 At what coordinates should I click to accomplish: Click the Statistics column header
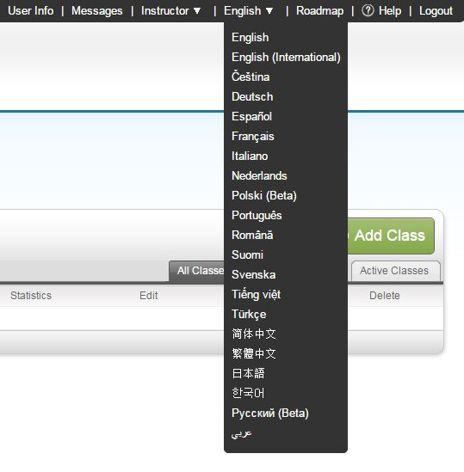pyautogui.click(x=31, y=296)
